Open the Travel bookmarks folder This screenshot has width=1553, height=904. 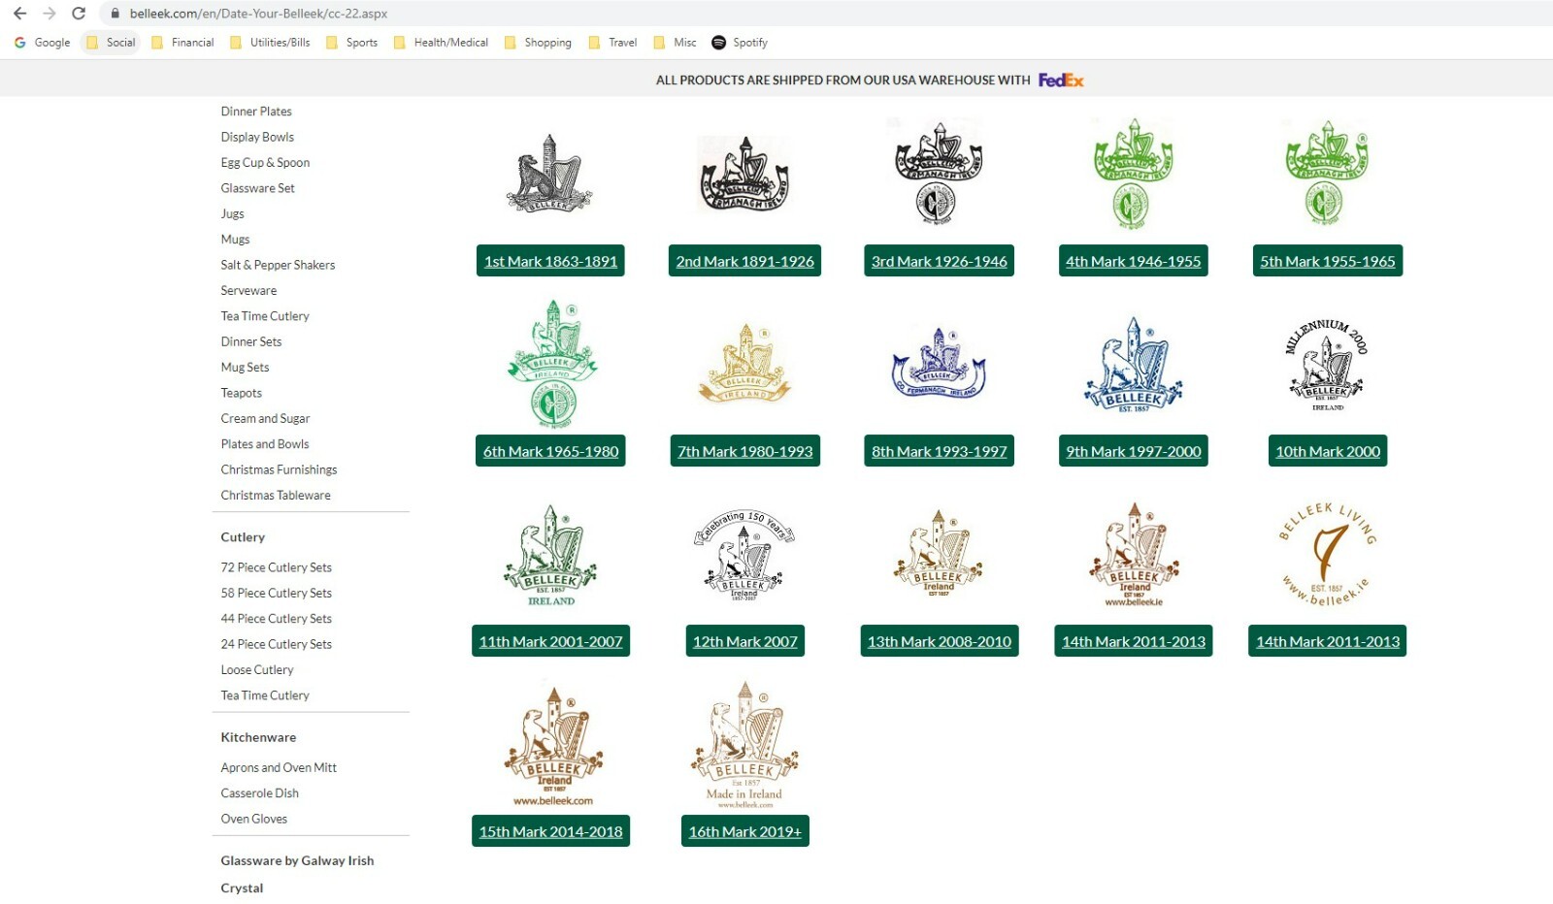[x=612, y=43]
